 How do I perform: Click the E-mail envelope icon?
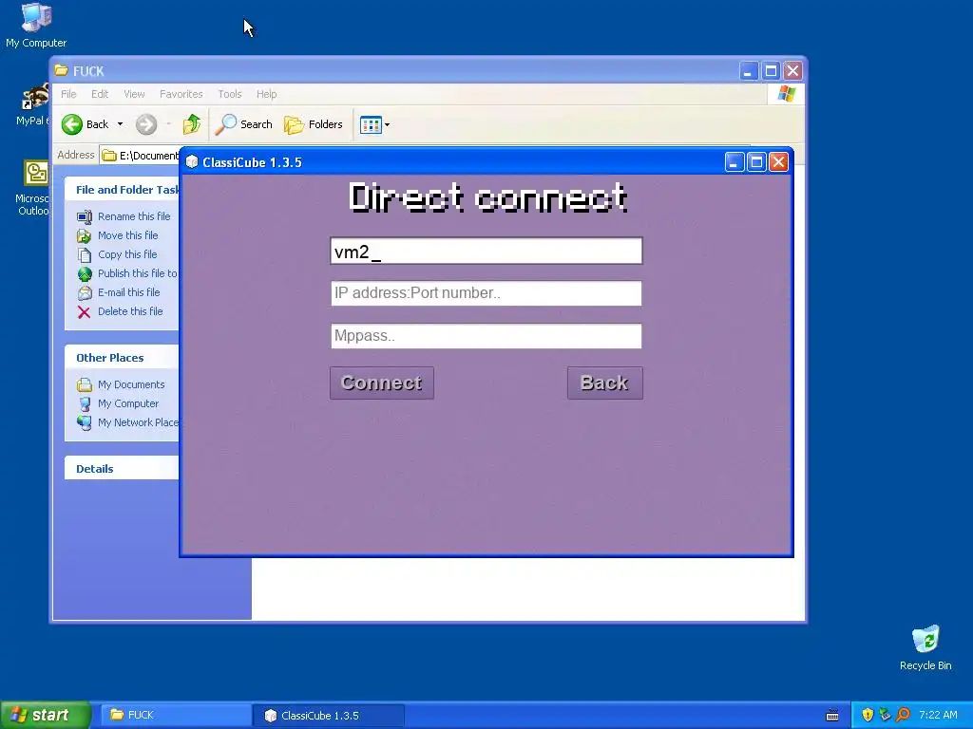(x=85, y=293)
